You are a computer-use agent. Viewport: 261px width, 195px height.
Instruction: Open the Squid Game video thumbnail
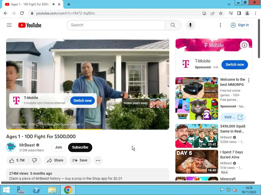click(197, 136)
